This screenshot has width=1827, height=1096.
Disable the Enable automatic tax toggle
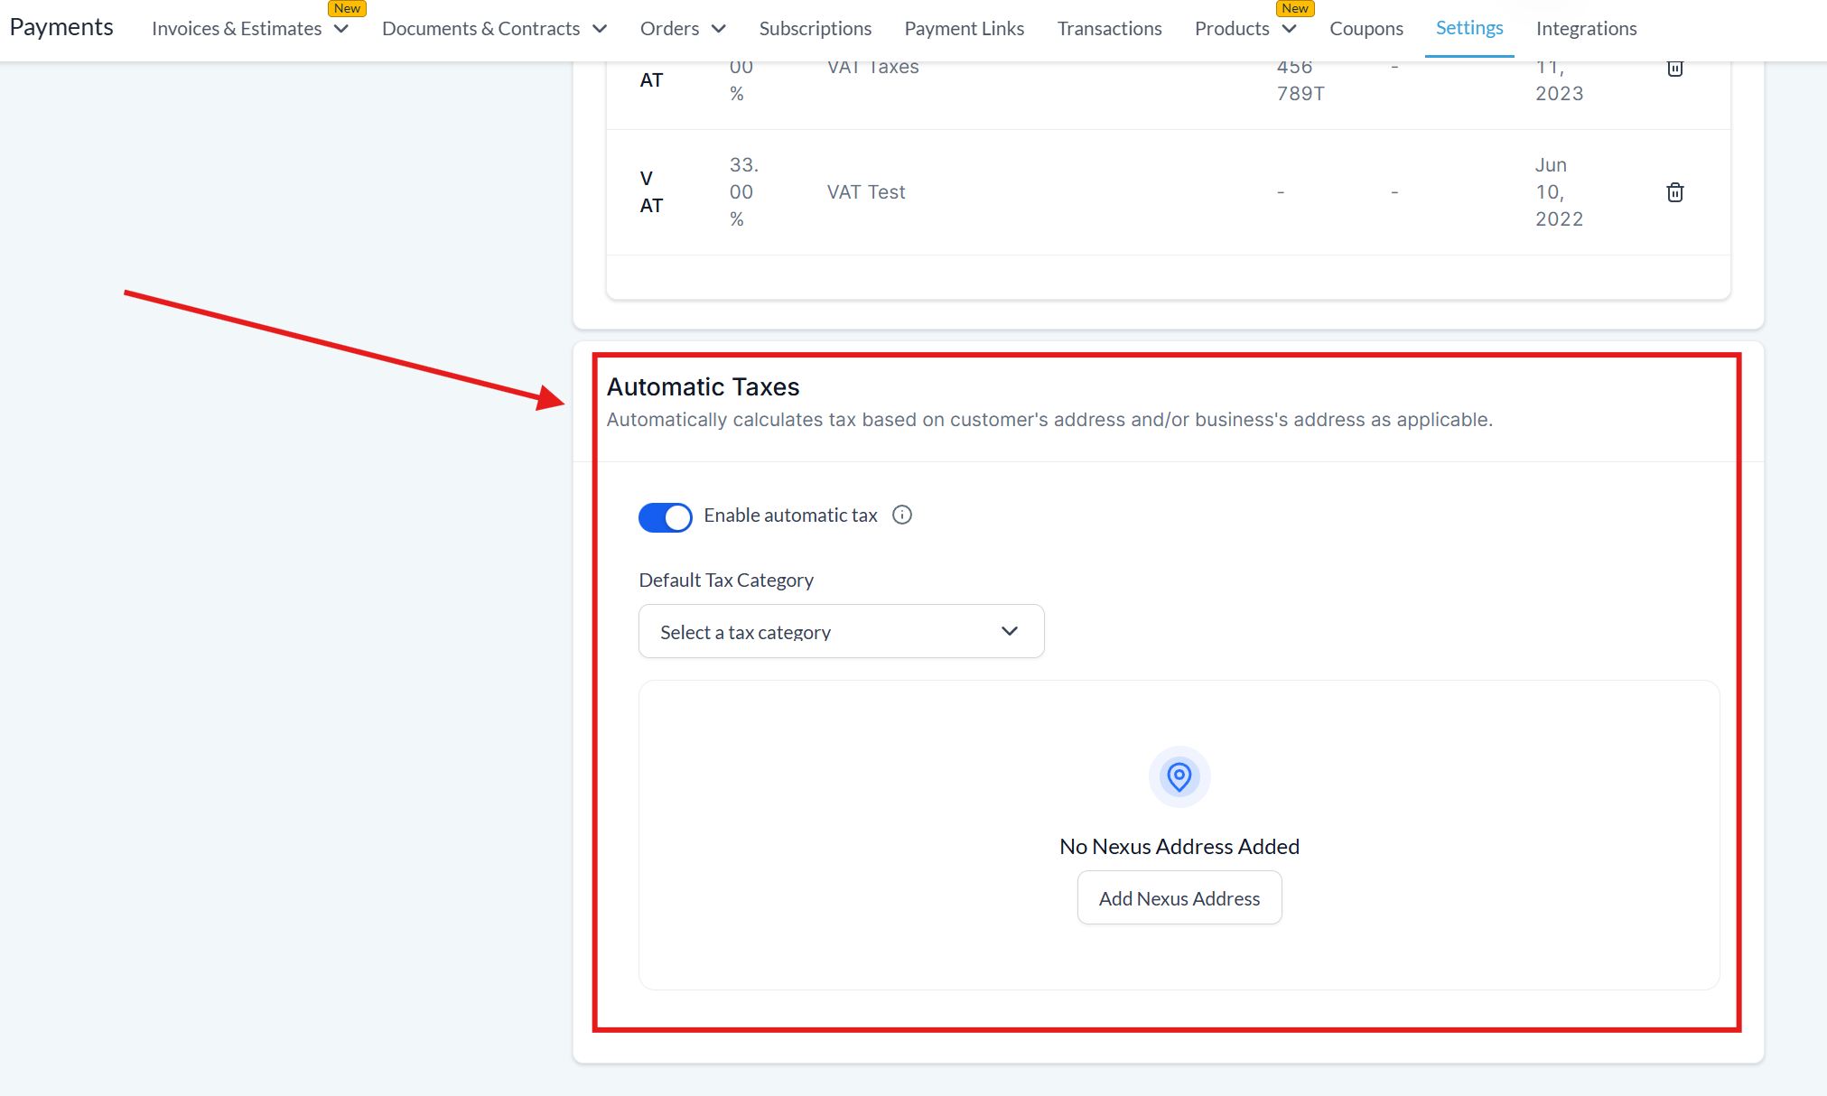click(665, 517)
